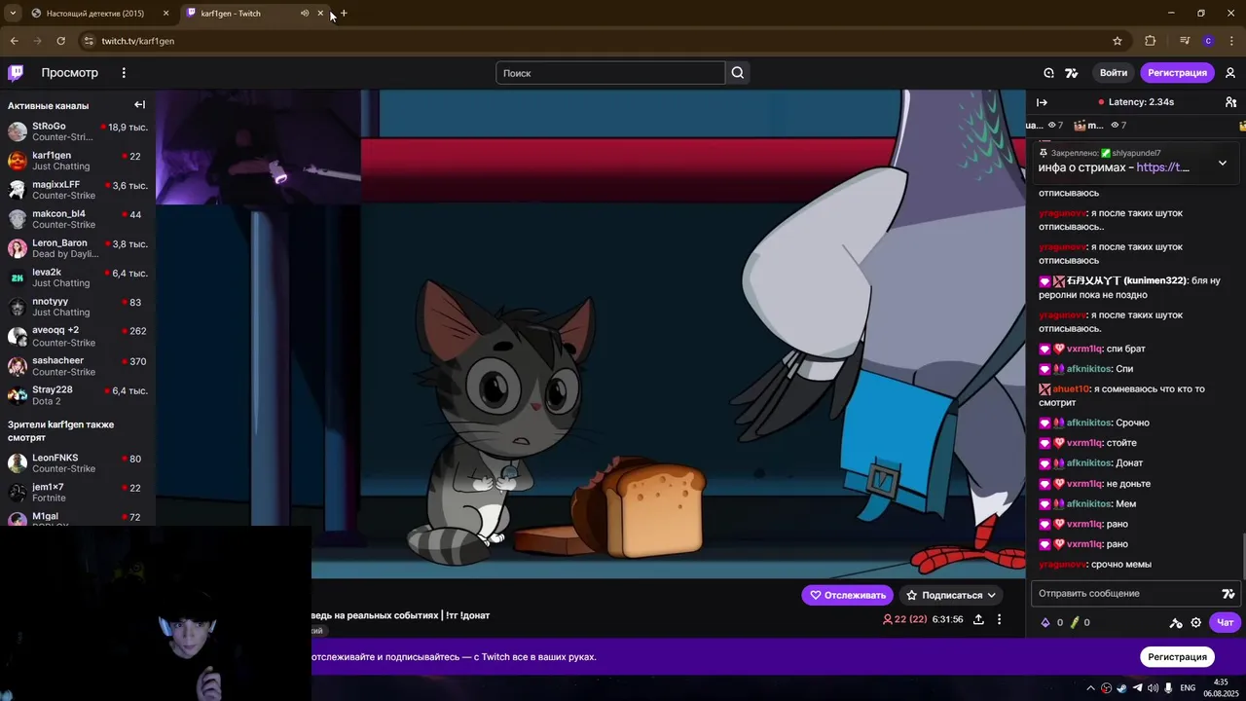The image size is (1246, 701).
Task: Mute the Twitch tab speaker icon
Action: [x=305, y=14]
